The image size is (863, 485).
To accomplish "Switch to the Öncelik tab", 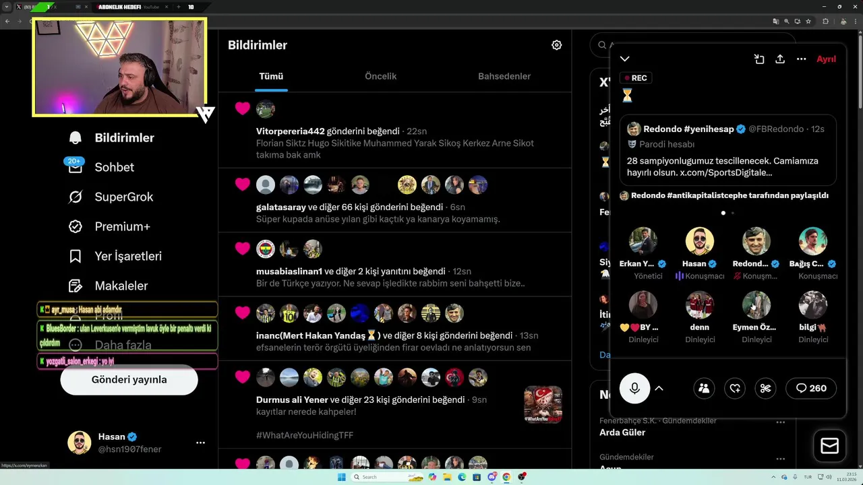I will 380,76.
